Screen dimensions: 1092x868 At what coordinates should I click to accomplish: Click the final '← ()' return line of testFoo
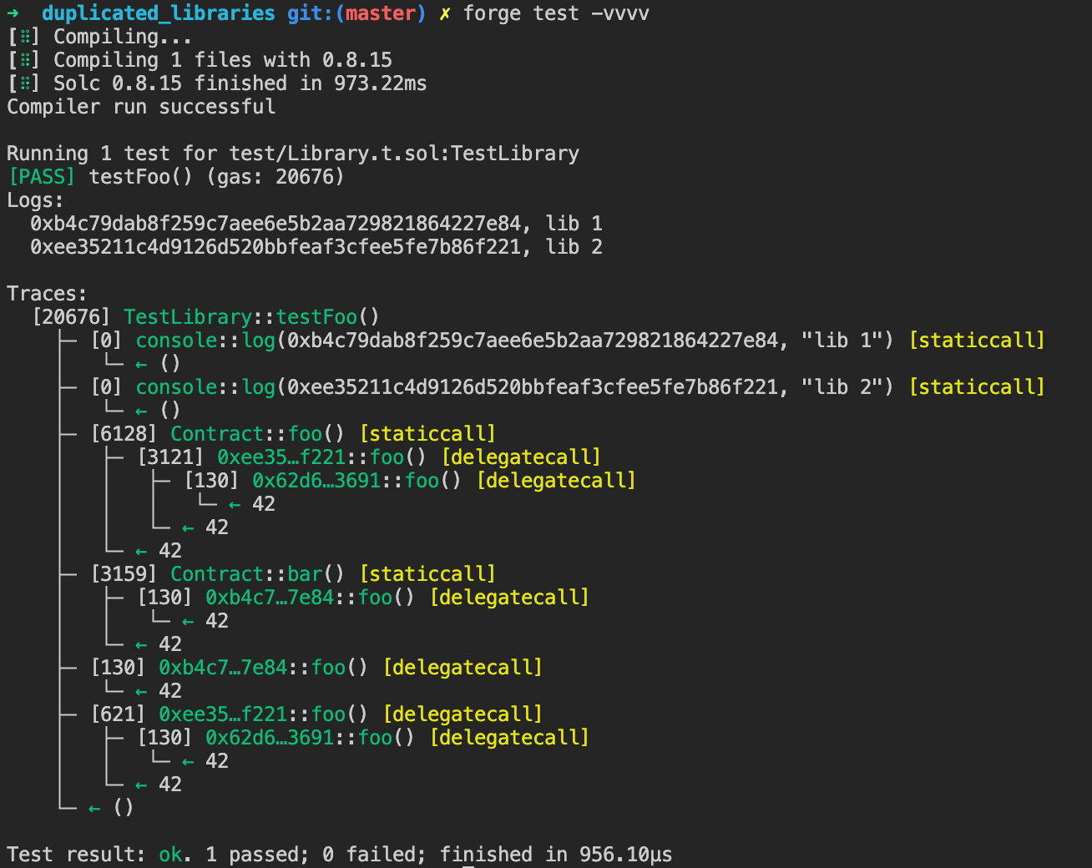point(110,808)
